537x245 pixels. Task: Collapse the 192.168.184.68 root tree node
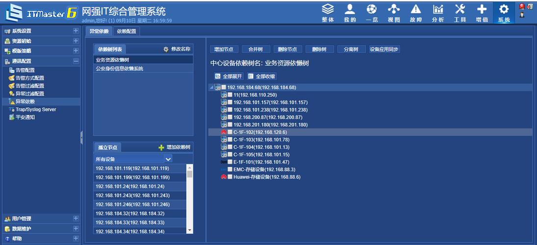point(212,88)
